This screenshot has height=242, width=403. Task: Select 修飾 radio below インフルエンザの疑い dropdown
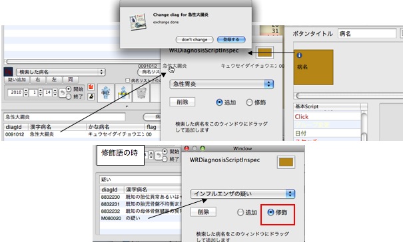[270, 212]
